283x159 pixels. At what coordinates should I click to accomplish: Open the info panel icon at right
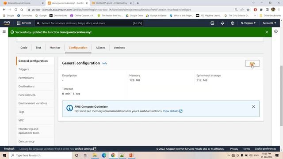(x=276, y=31)
